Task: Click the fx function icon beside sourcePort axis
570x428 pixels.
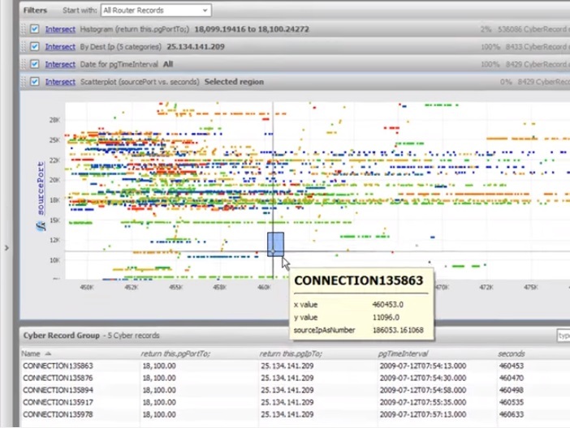Action: (41, 226)
